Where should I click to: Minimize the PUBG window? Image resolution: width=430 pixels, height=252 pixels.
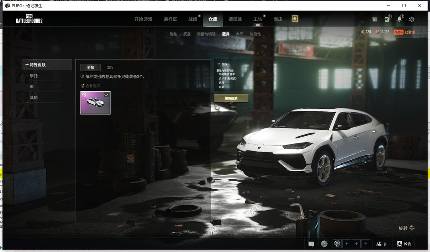coord(388,6)
